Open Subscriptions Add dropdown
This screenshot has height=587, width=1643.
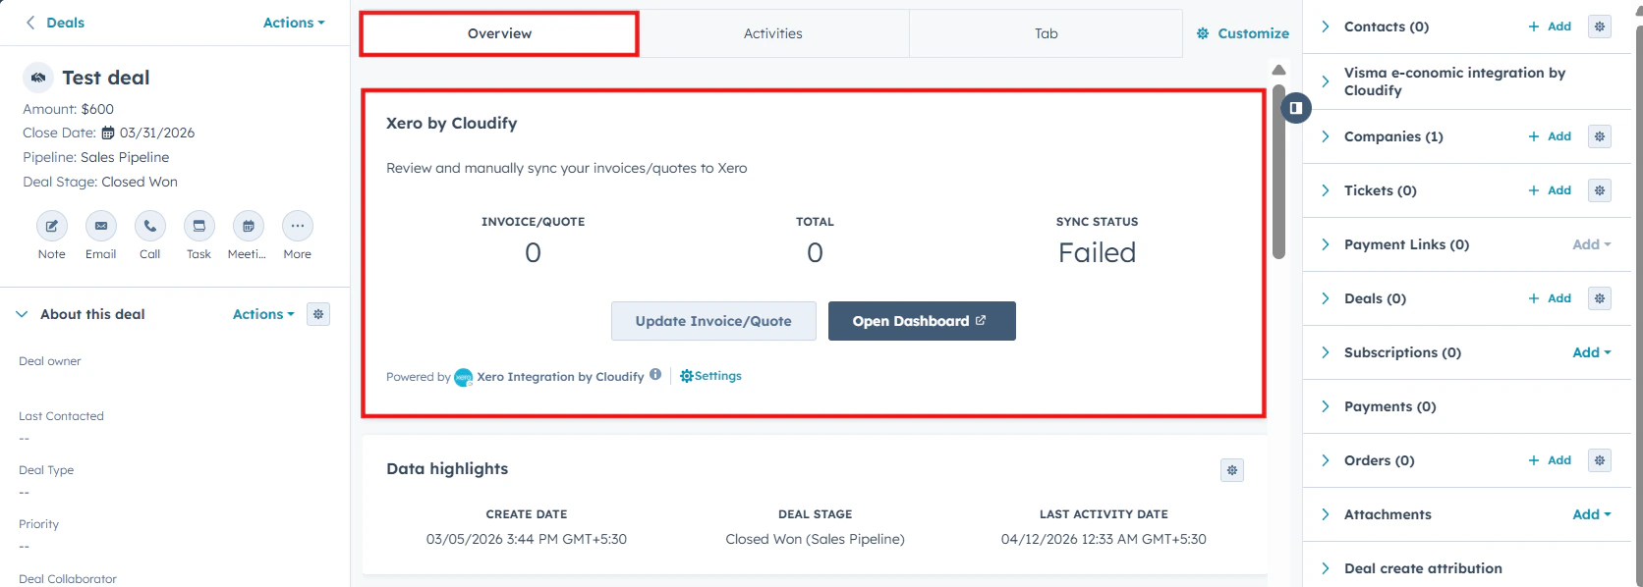tap(1592, 352)
